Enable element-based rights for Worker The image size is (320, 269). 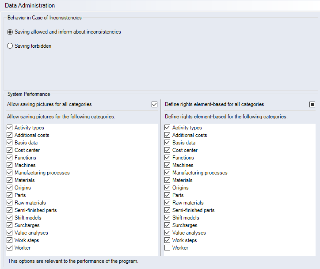tap(168, 248)
